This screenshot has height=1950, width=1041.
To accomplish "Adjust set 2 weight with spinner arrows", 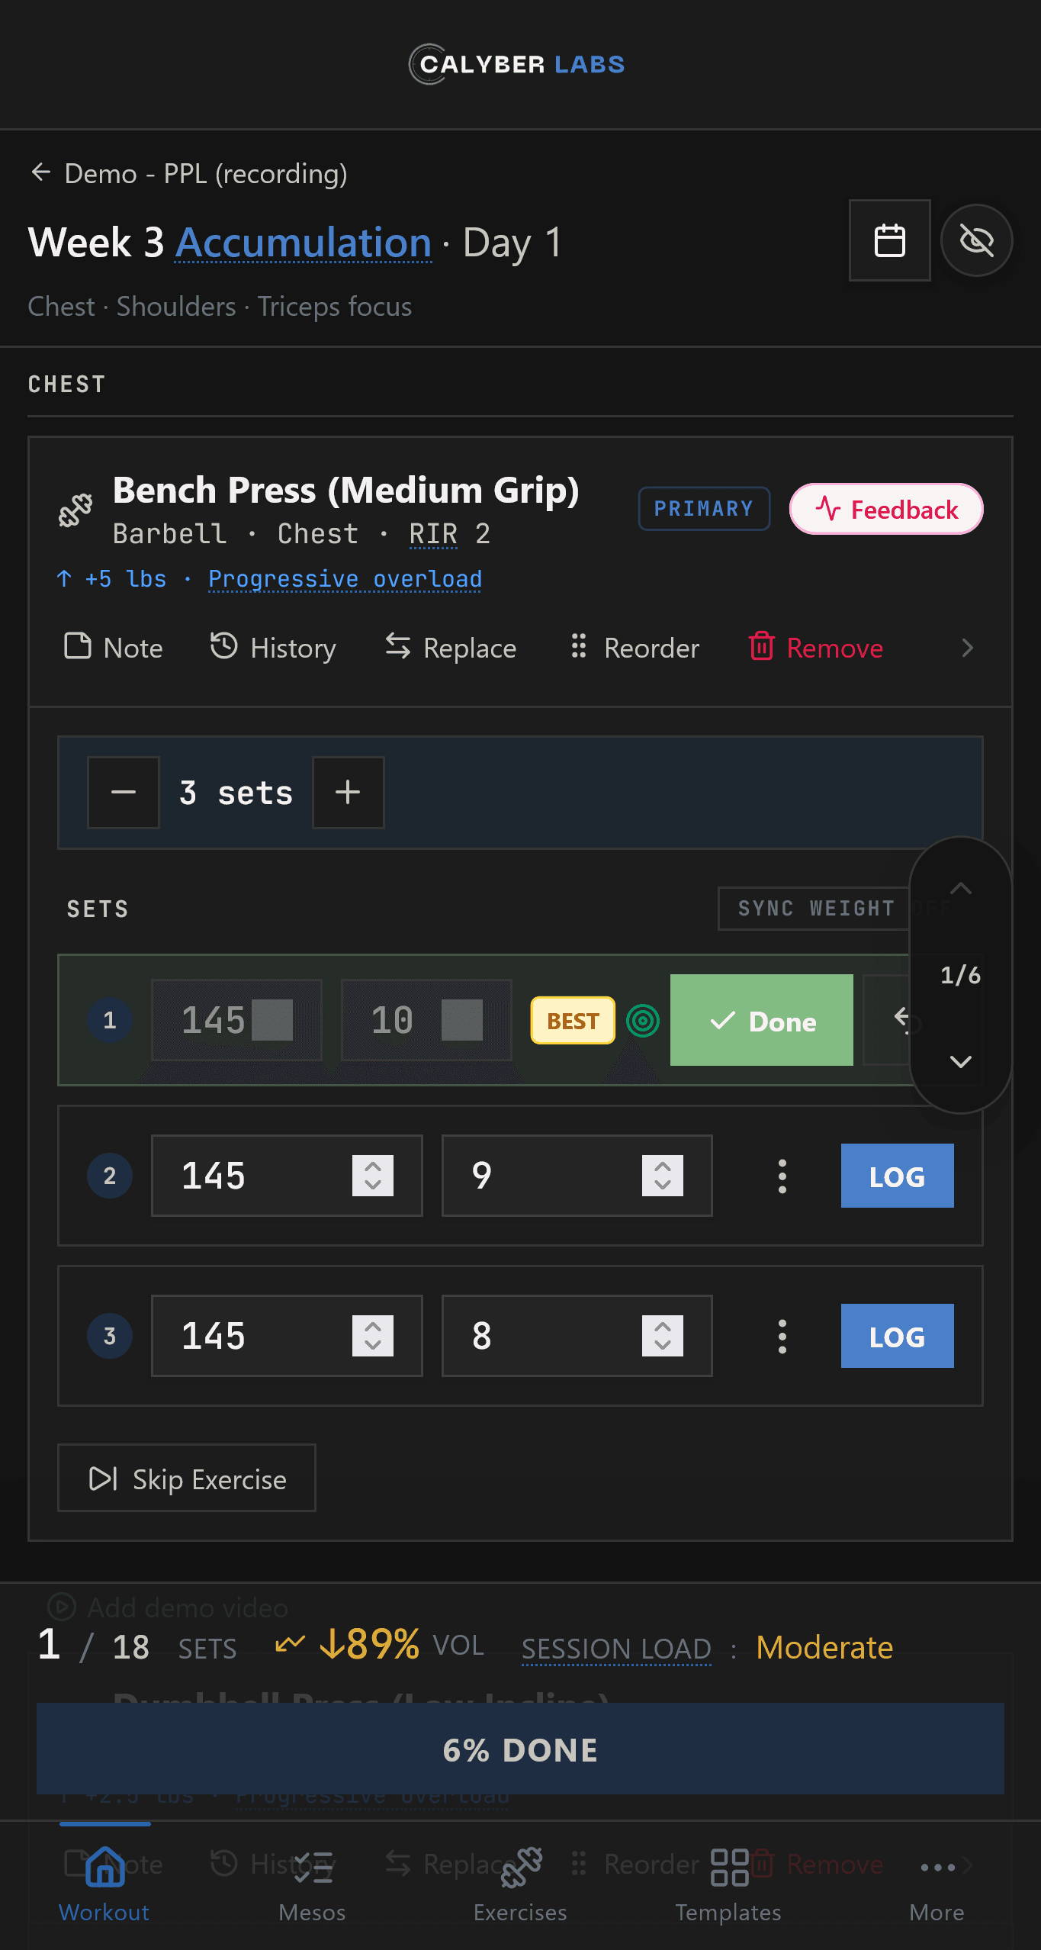I will [x=373, y=1176].
